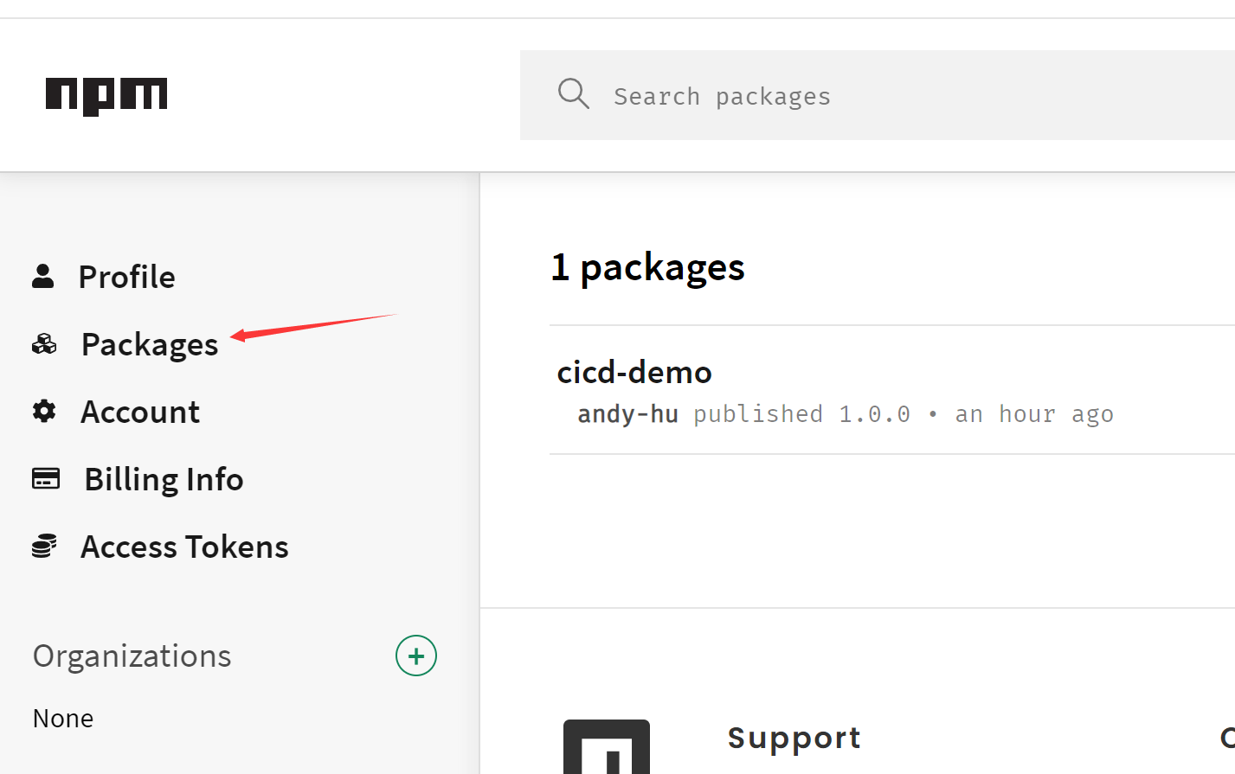Open Billing Info page
The height and width of the screenshot is (774, 1235).
click(164, 479)
